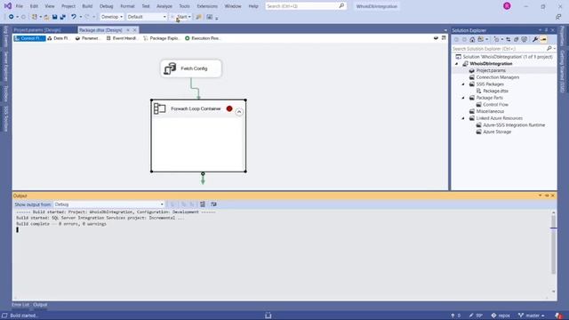Switch to Project.params [Design] tab
The height and width of the screenshot is (320, 569).
[x=37, y=30]
